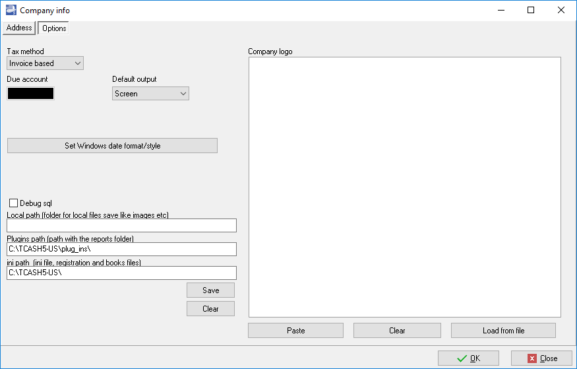Open the Tax method dropdown
Screen dimensions: 577x369
[x=45, y=63]
